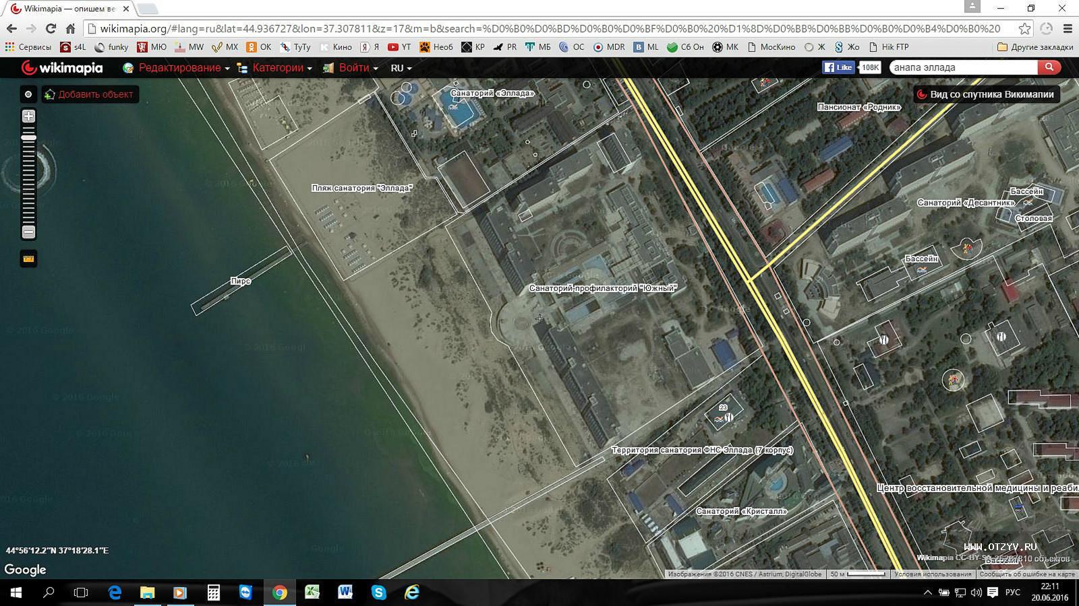1079x606 pixels.
Task: Open the Другие закладки folder
Action: pos(1035,47)
